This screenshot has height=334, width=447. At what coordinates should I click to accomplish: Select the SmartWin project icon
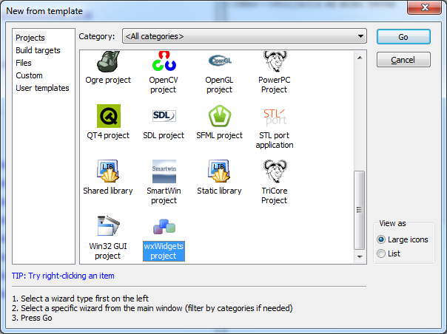coord(164,171)
